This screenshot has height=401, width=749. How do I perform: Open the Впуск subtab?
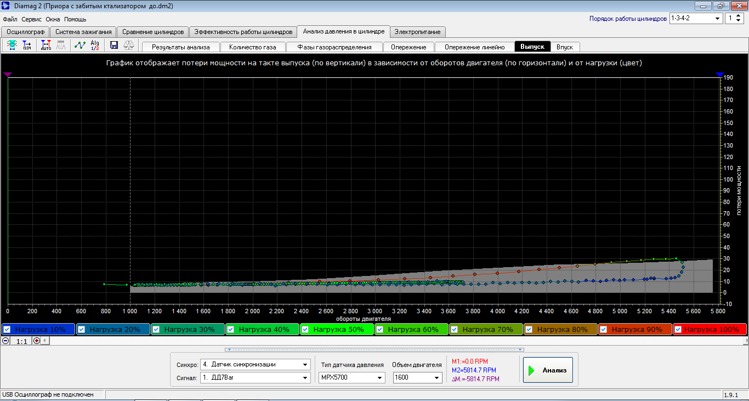(565, 47)
